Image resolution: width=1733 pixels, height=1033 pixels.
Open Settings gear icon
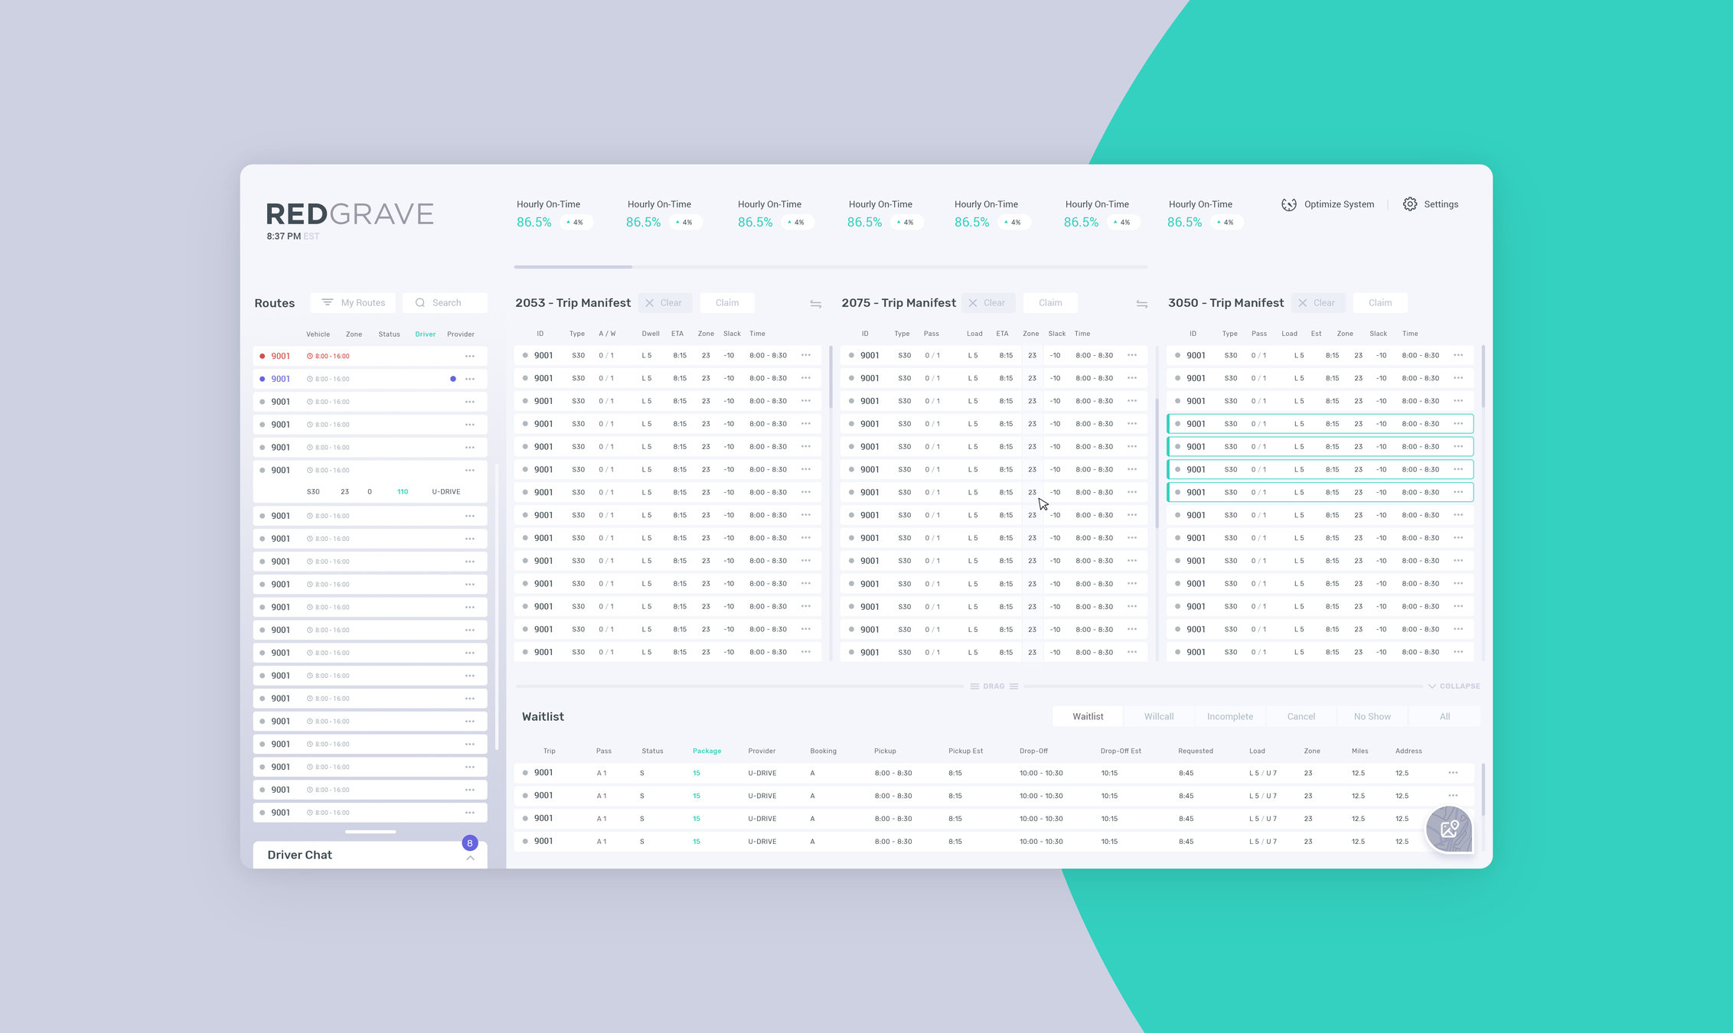pyautogui.click(x=1410, y=204)
